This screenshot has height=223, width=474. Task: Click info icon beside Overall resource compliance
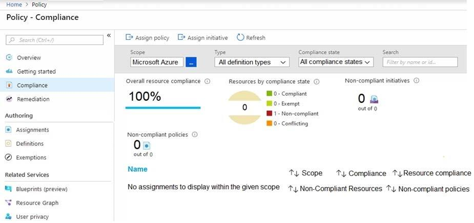[207, 81]
